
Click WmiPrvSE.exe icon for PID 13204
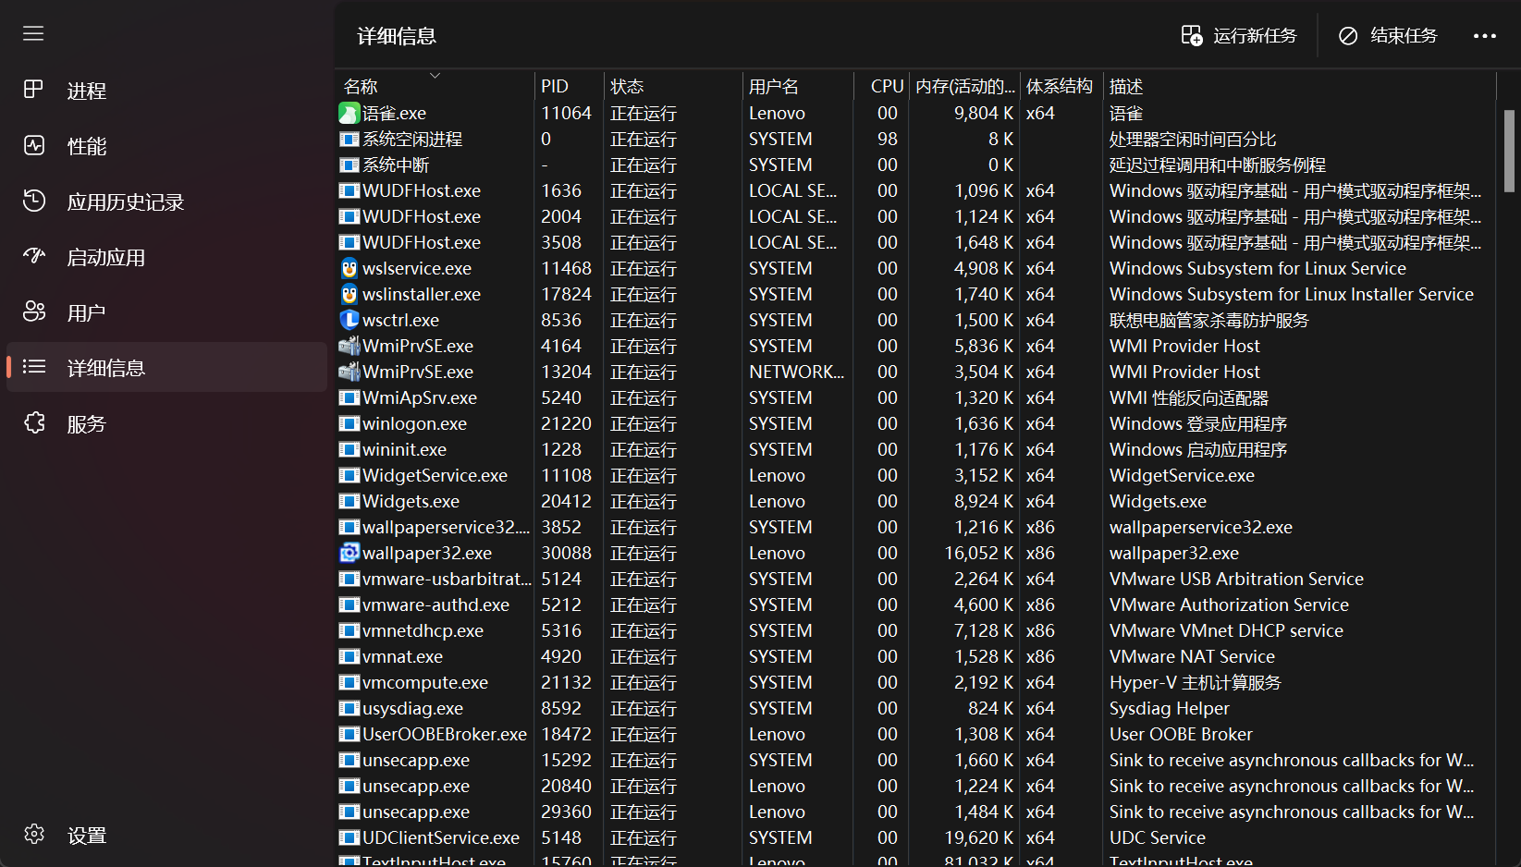coord(350,372)
